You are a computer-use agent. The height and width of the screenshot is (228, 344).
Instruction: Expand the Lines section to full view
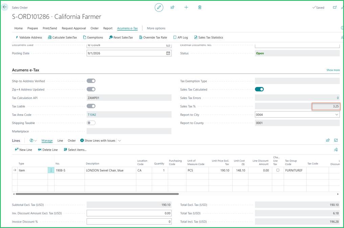(x=336, y=140)
